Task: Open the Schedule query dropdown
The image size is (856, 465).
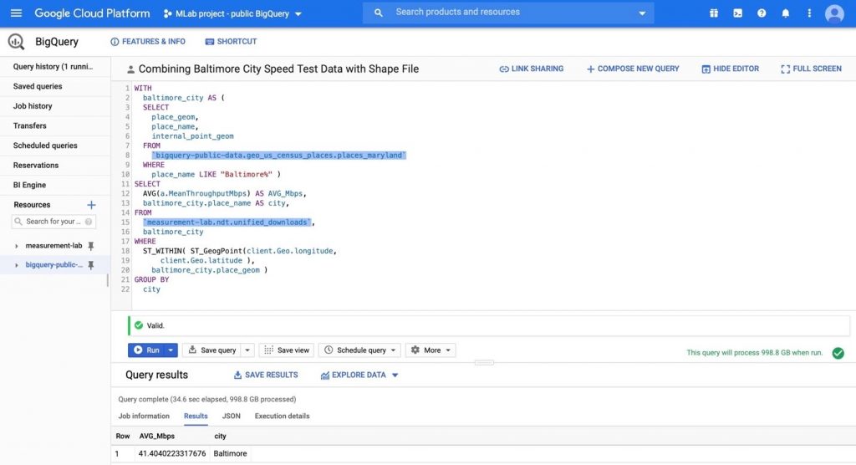Action: 359,350
